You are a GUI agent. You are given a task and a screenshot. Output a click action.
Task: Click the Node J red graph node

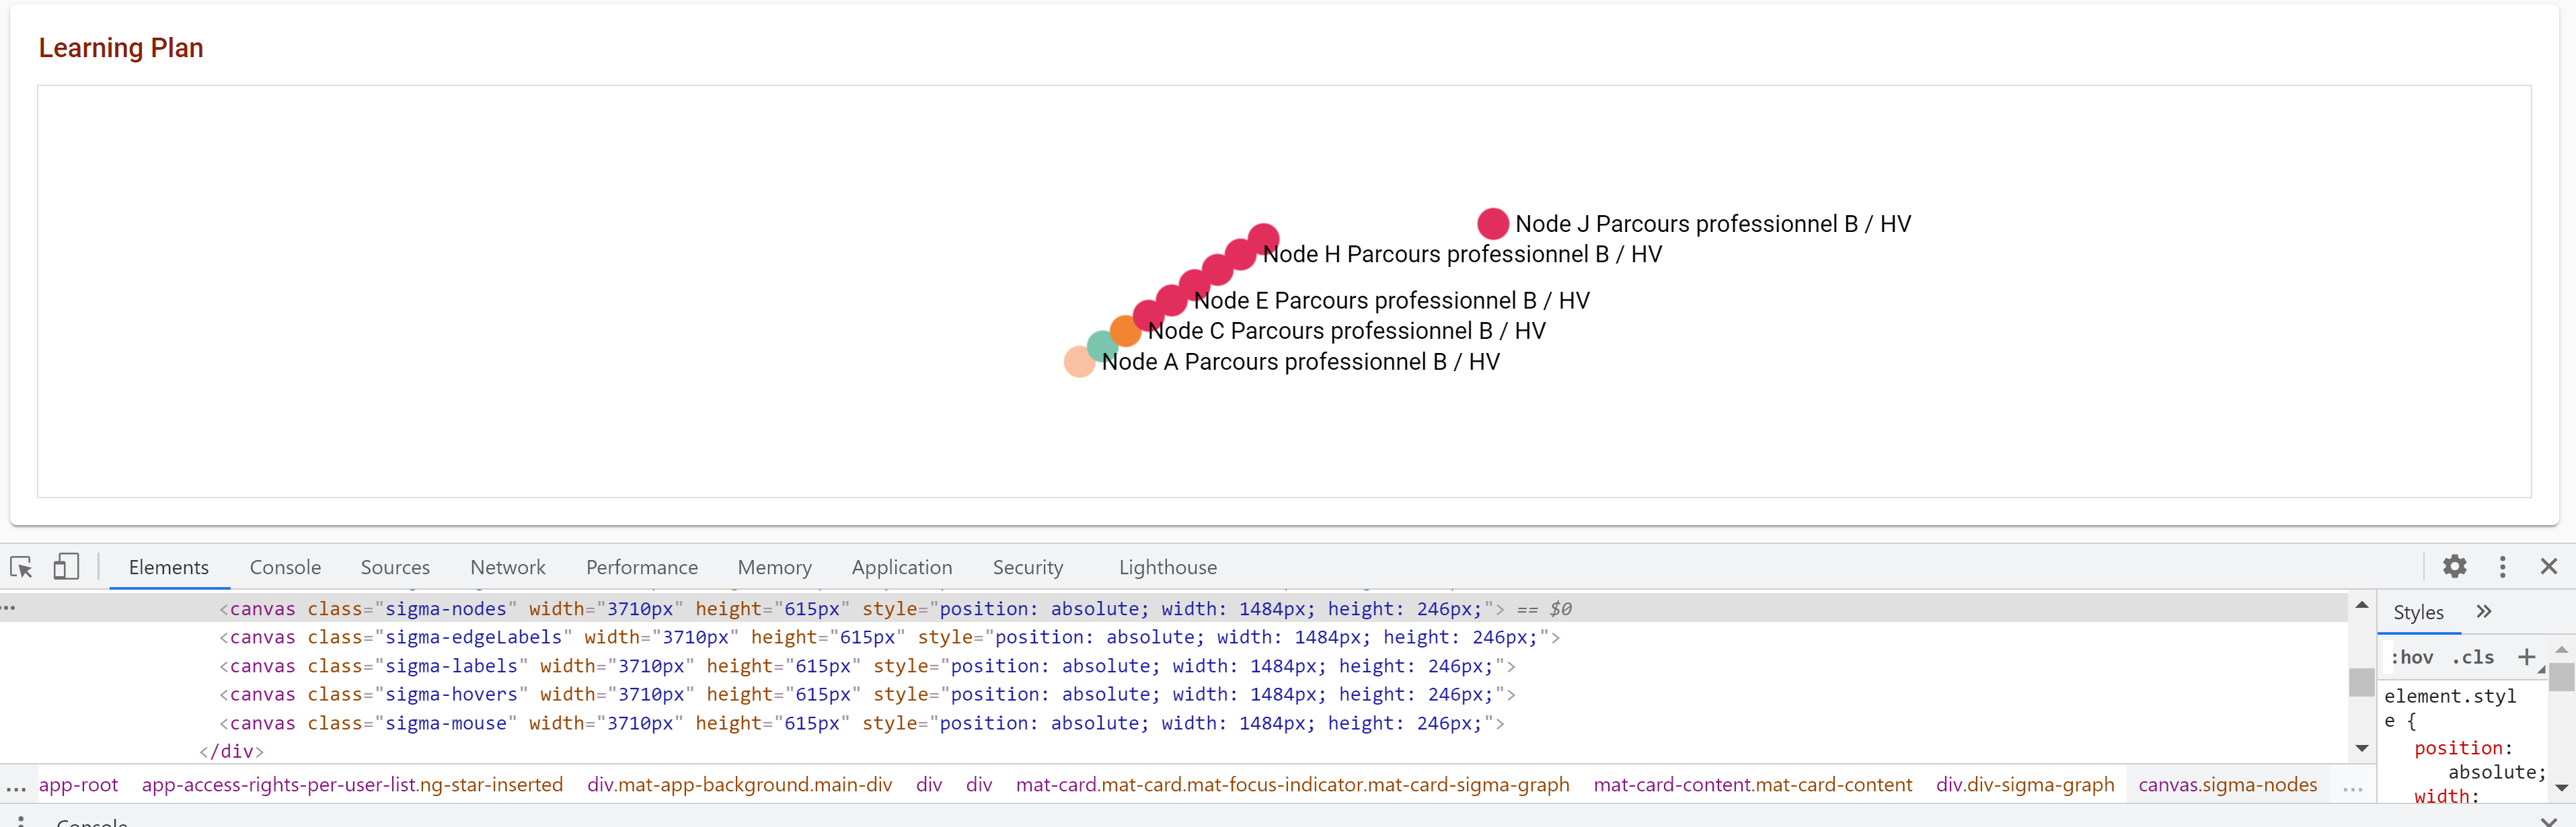1493,223
